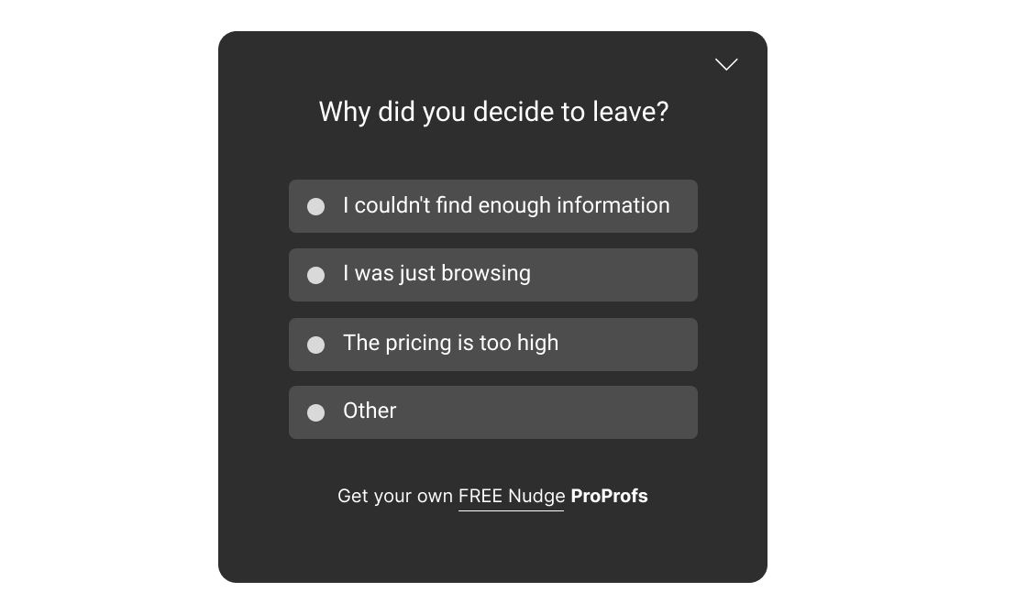Click the circle next to 'I was just browsing'

click(x=316, y=275)
